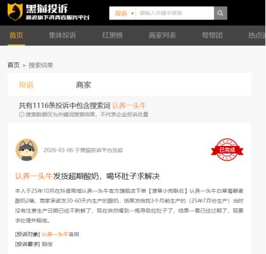Select 帮帮团 in the navigation bar
The image size is (266, 254).
(x=212, y=35)
